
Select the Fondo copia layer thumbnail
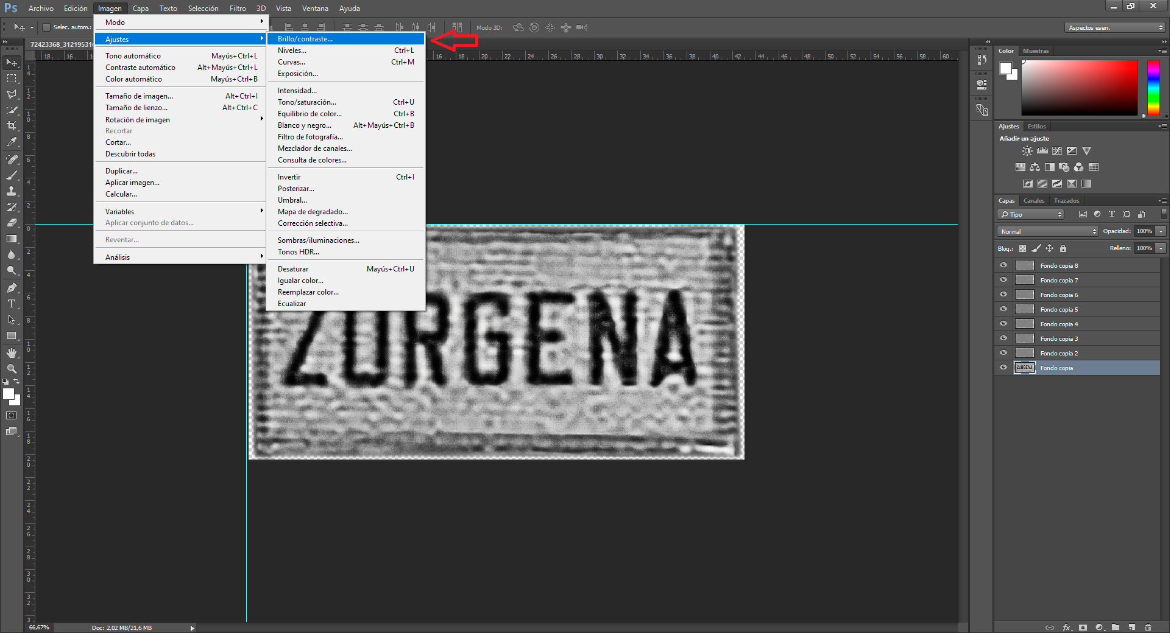(x=1024, y=368)
